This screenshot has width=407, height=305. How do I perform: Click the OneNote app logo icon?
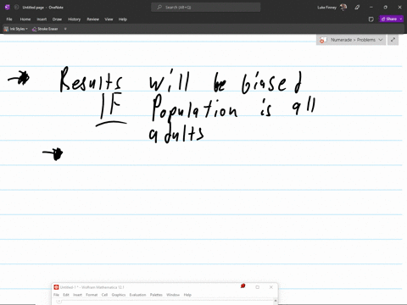8,8
